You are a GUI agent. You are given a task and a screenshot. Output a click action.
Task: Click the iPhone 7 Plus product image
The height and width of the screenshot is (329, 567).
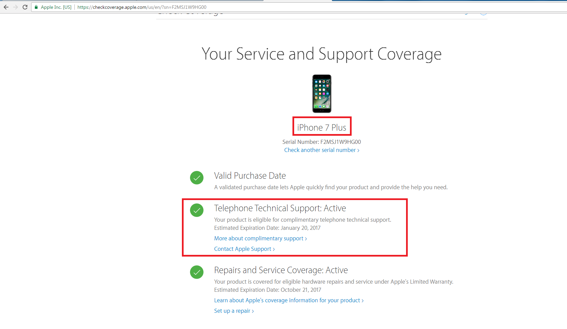[322, 94]
